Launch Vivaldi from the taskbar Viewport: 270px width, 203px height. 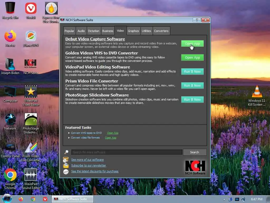(x=45, y=199)
